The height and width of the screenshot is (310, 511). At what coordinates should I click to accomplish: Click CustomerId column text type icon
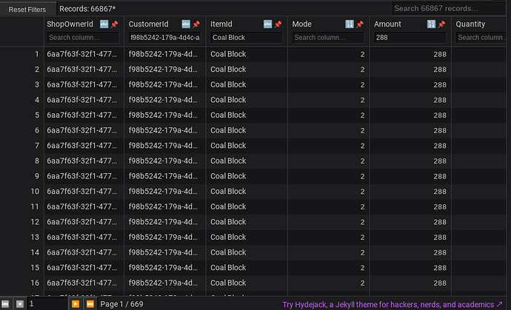click(x=186, y=24)
